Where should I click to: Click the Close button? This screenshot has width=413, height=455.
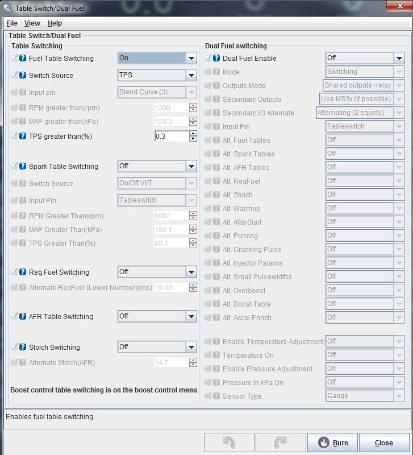384,442
